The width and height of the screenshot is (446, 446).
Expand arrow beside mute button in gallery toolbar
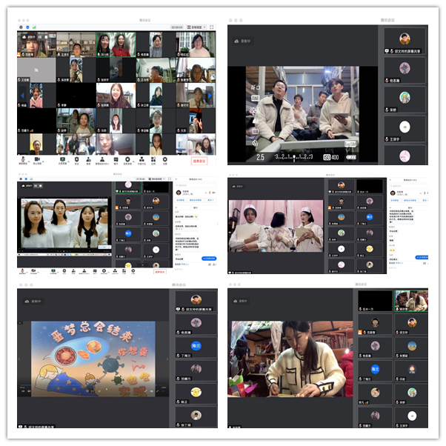[30, 159]
